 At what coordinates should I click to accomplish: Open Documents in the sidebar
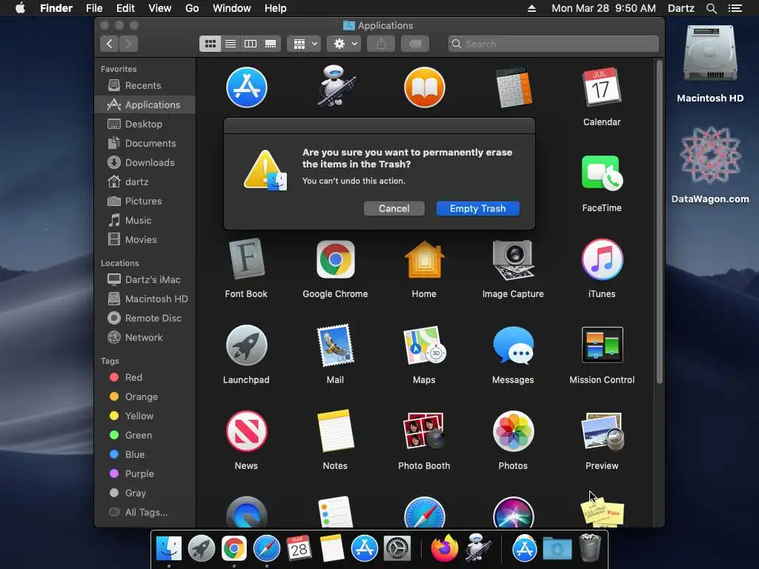pos(145,143)
